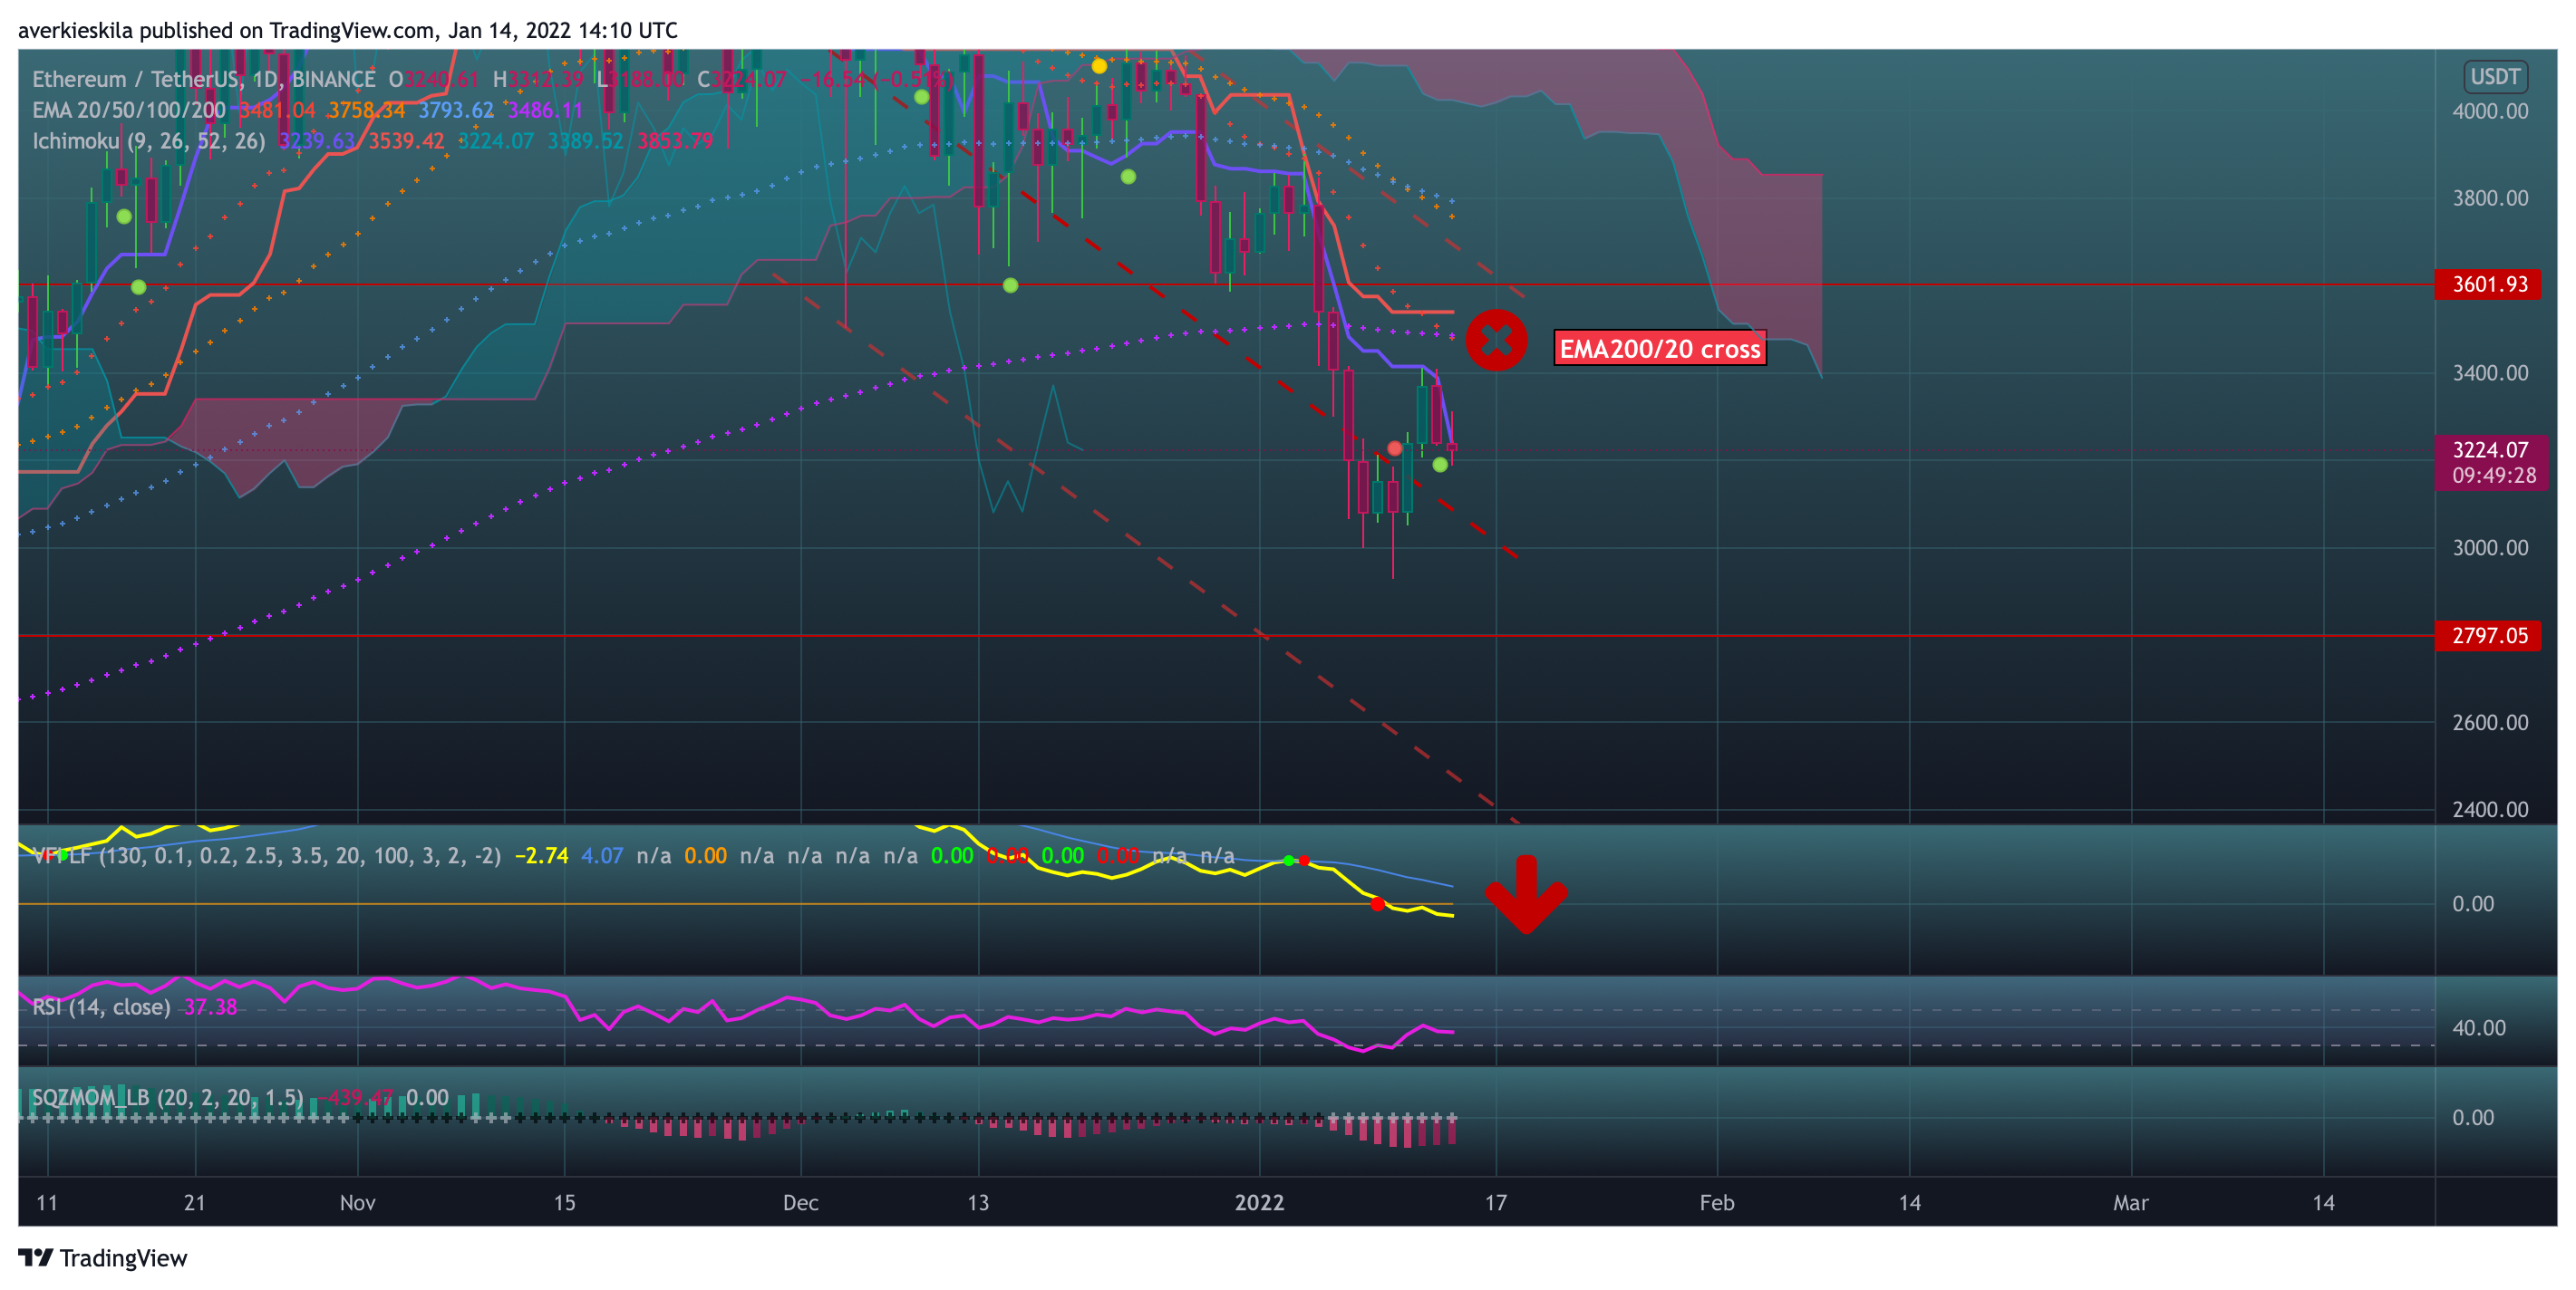Click the 2797.05 red price label
This screenshot has height=1290, width=2576.
click(2488, 636)
